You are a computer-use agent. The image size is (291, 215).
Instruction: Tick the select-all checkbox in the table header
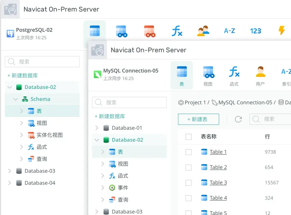(x=188, y=137)
